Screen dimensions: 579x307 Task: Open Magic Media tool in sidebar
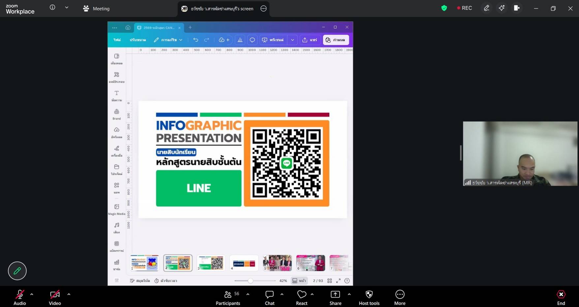(117, 209)
